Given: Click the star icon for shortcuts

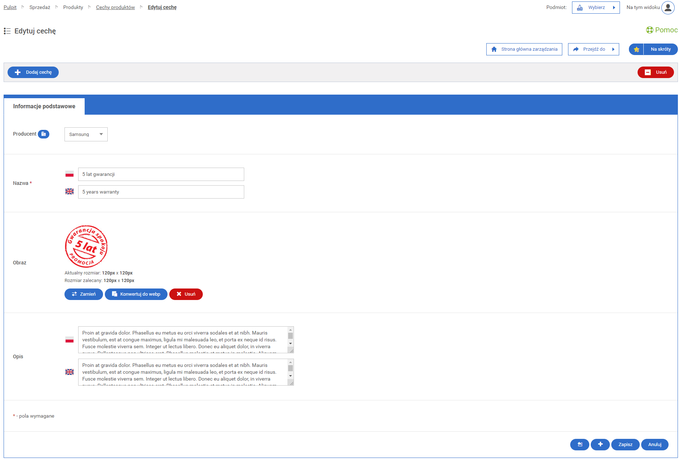Looking at the screenshot, I should coord(636,49).
